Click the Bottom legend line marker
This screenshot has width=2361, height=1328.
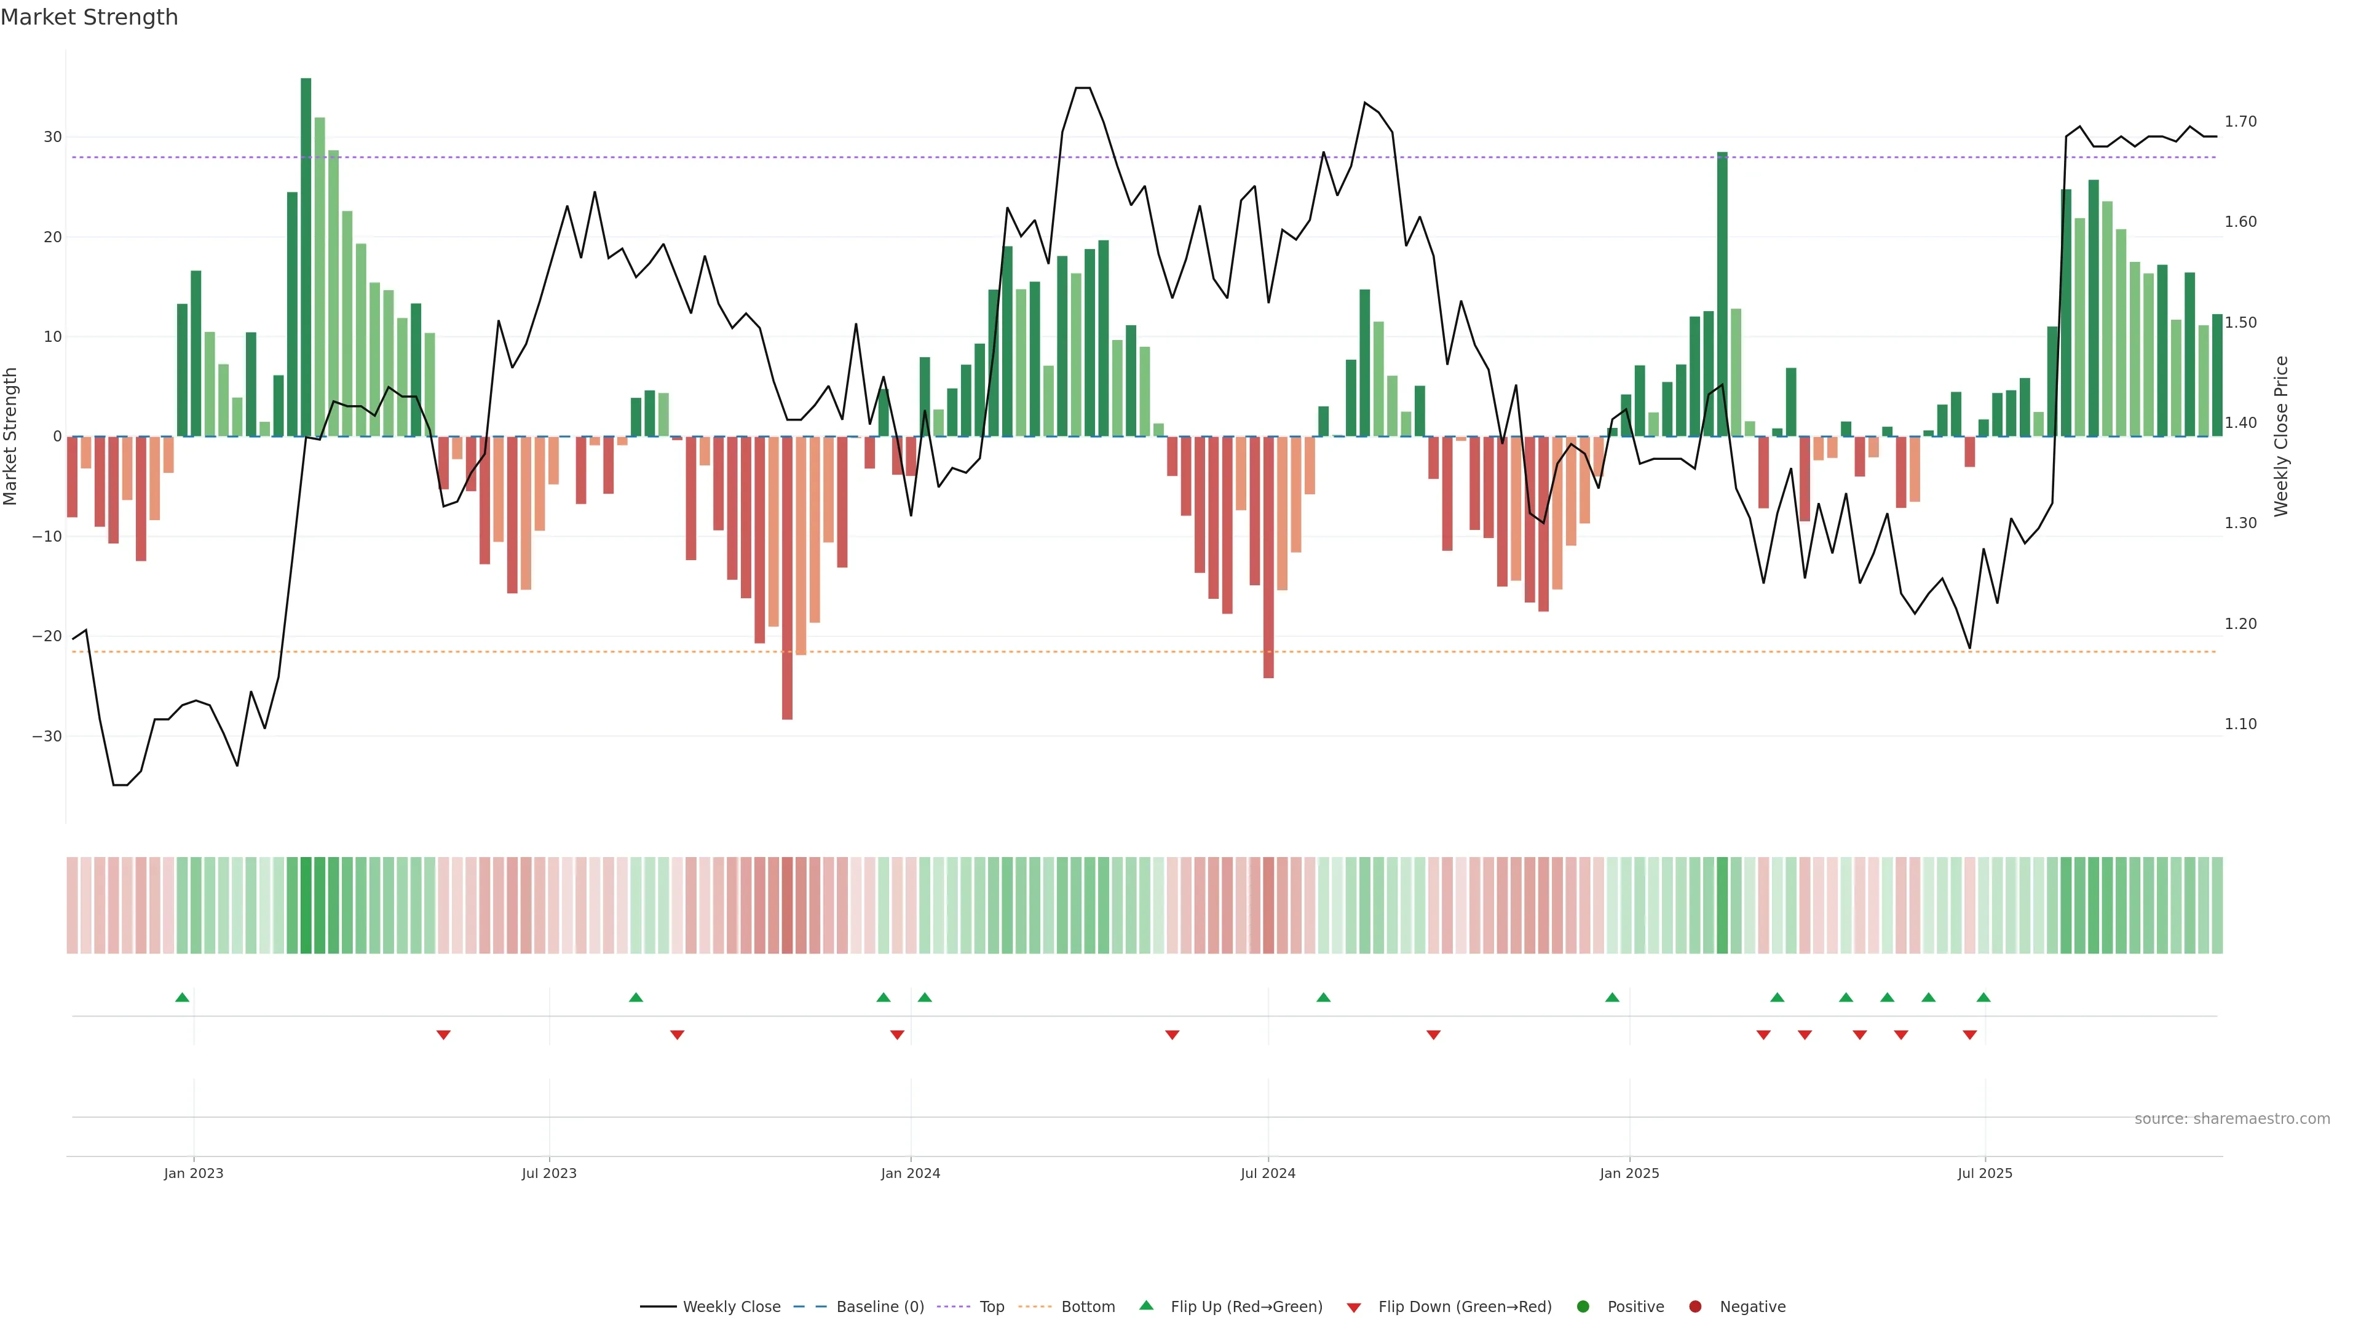(x=1035, y=1306)
